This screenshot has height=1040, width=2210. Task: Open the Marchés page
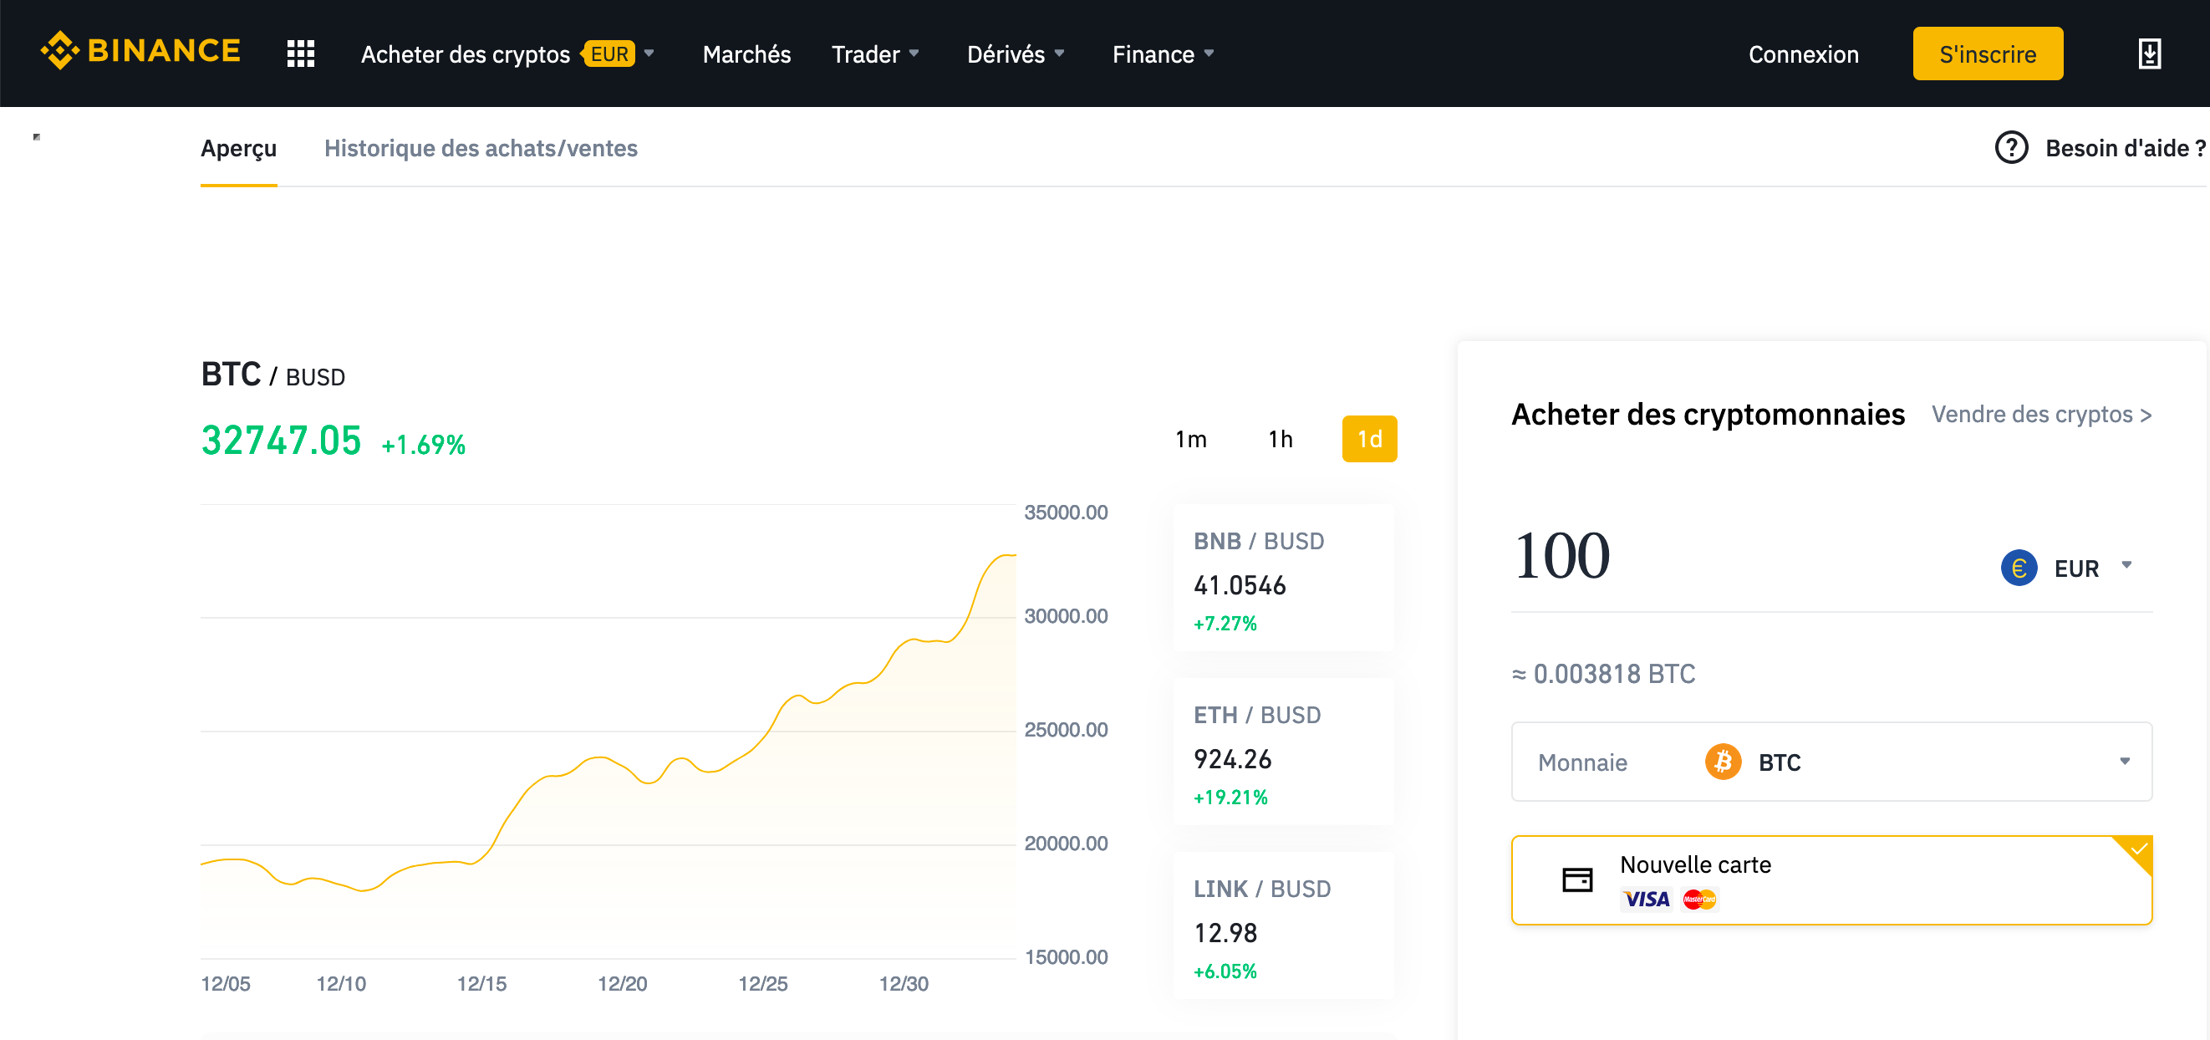746,54
